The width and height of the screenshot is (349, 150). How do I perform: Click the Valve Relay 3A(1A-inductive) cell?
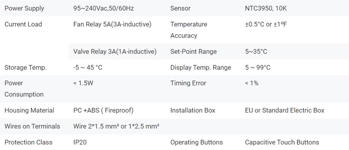click(x=115, y=52)
